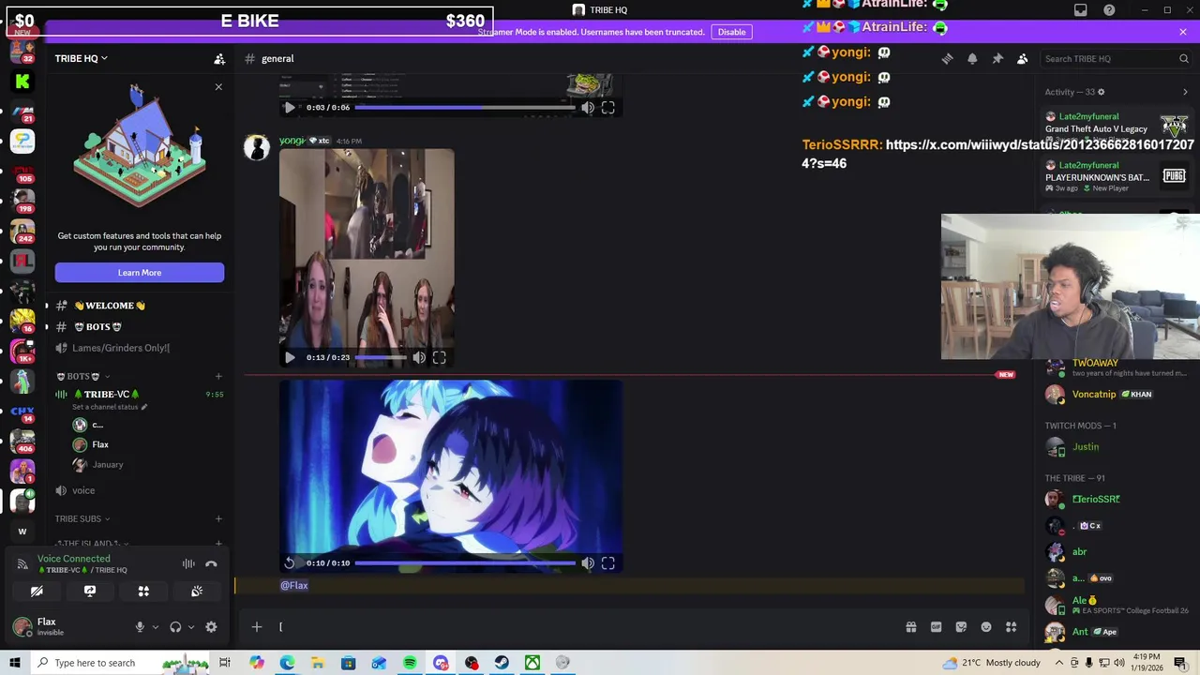Mute the microphone

140,627
